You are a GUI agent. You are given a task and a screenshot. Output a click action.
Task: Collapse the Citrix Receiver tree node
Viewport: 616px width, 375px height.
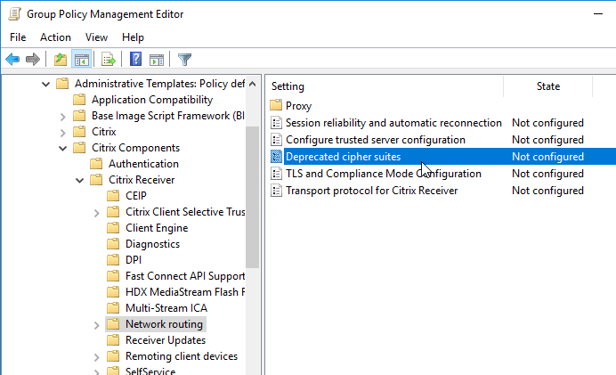[x=80, y=181]
